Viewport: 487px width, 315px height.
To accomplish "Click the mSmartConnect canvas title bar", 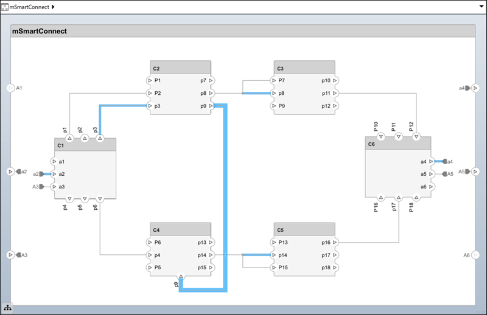I will [x=242, y=31].
